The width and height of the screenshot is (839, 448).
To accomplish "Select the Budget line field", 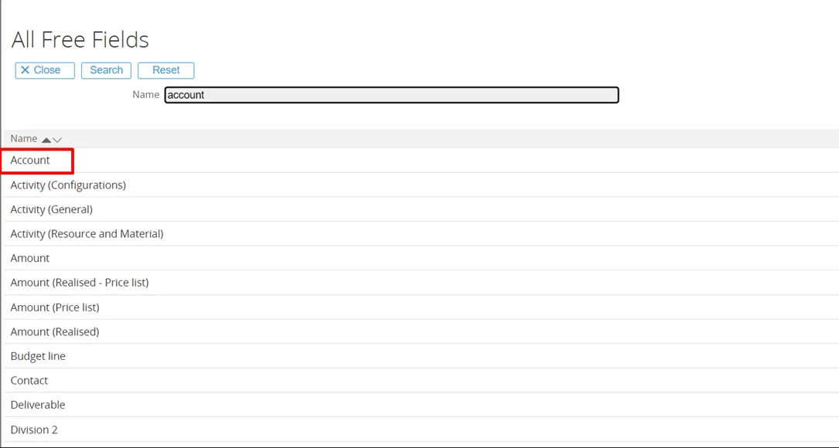I will pyautogui.click(x=38, y=356).
